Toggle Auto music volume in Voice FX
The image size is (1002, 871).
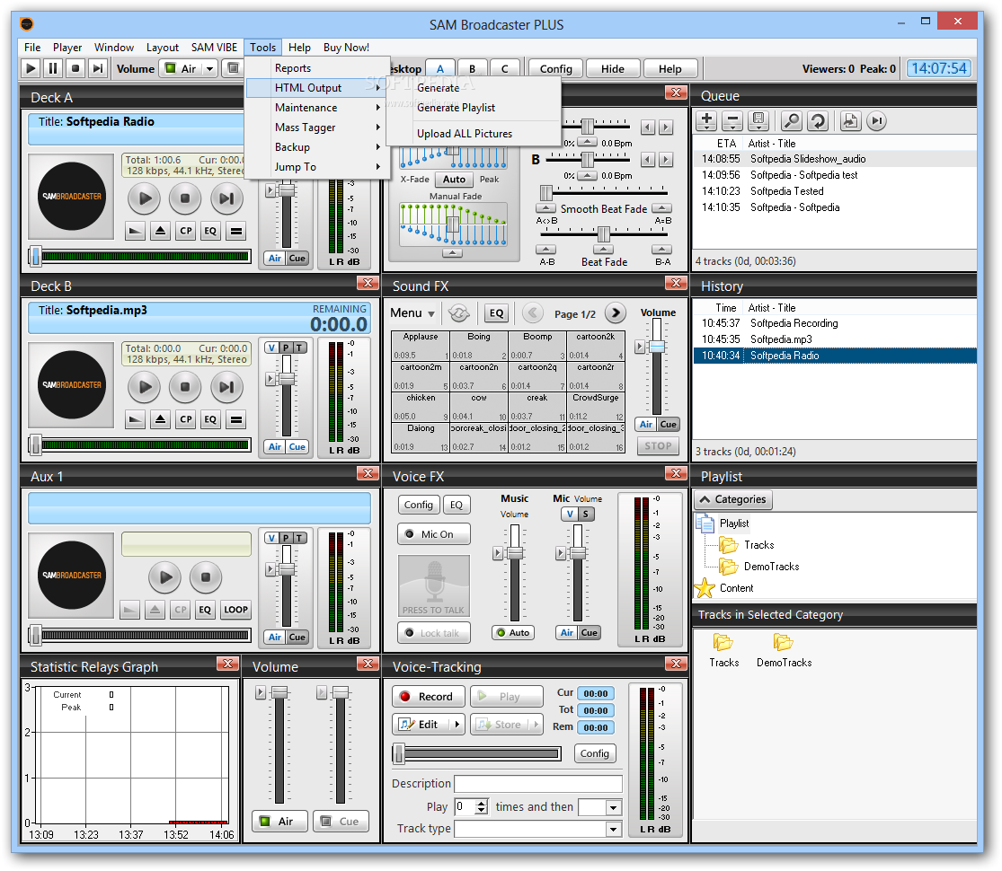pos(513,633)
